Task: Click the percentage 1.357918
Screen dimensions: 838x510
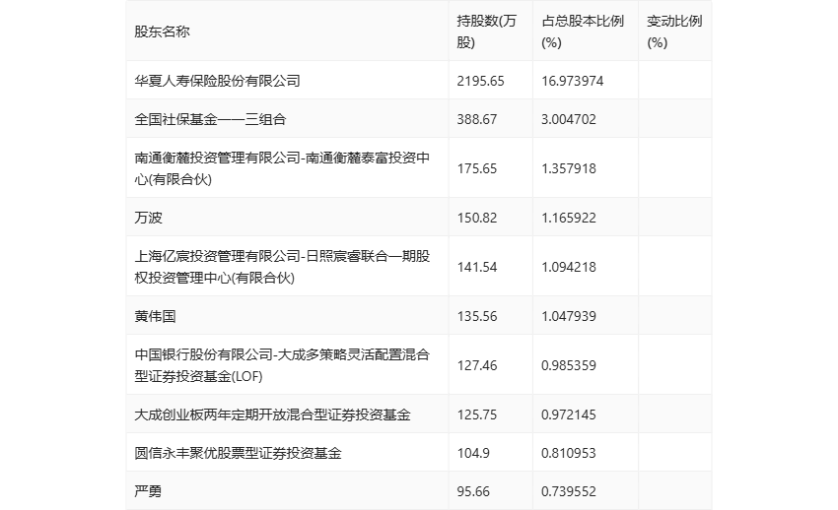Action: point(569,168)
